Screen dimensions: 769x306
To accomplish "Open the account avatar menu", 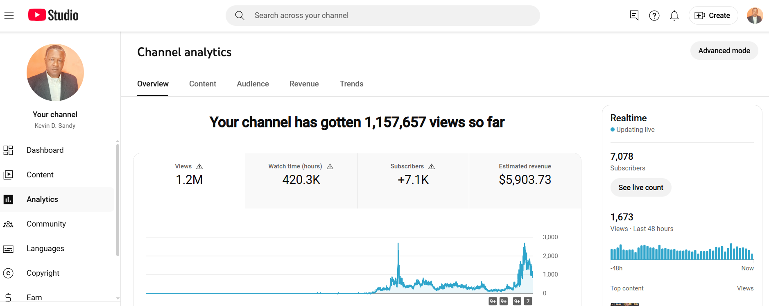I will pos(755,16).
